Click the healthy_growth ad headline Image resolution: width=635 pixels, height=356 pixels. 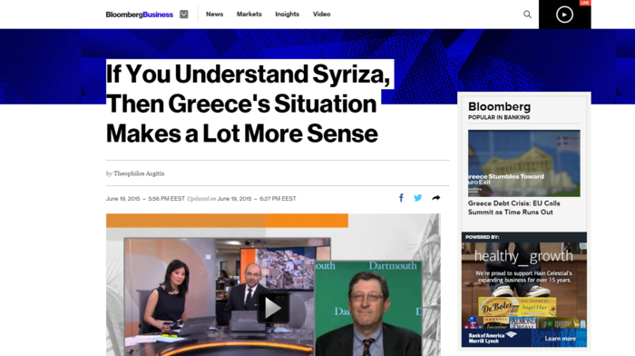523,256
